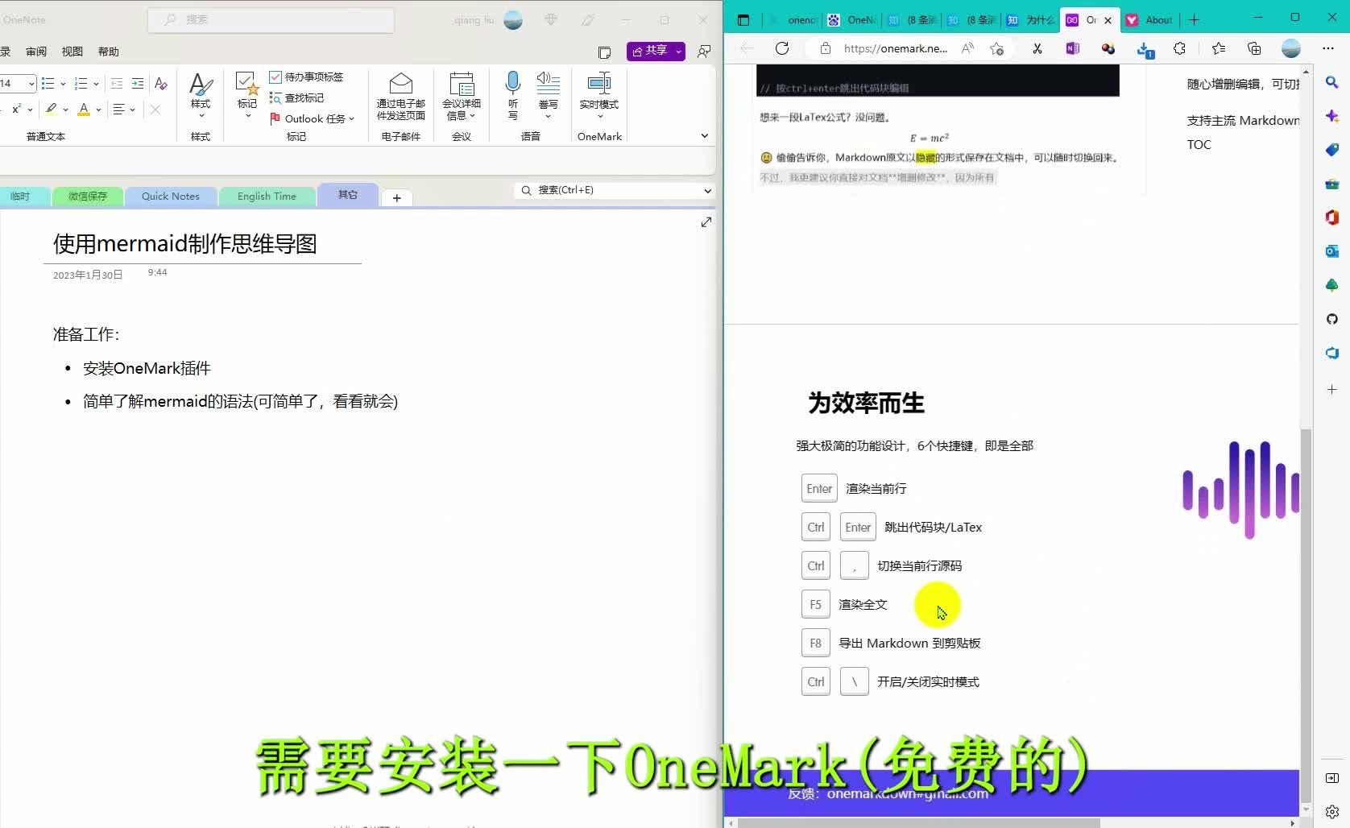Toggle the To Do tag checkbox
The height and width of the screenshot is (828, 1350).
point(275,77)
